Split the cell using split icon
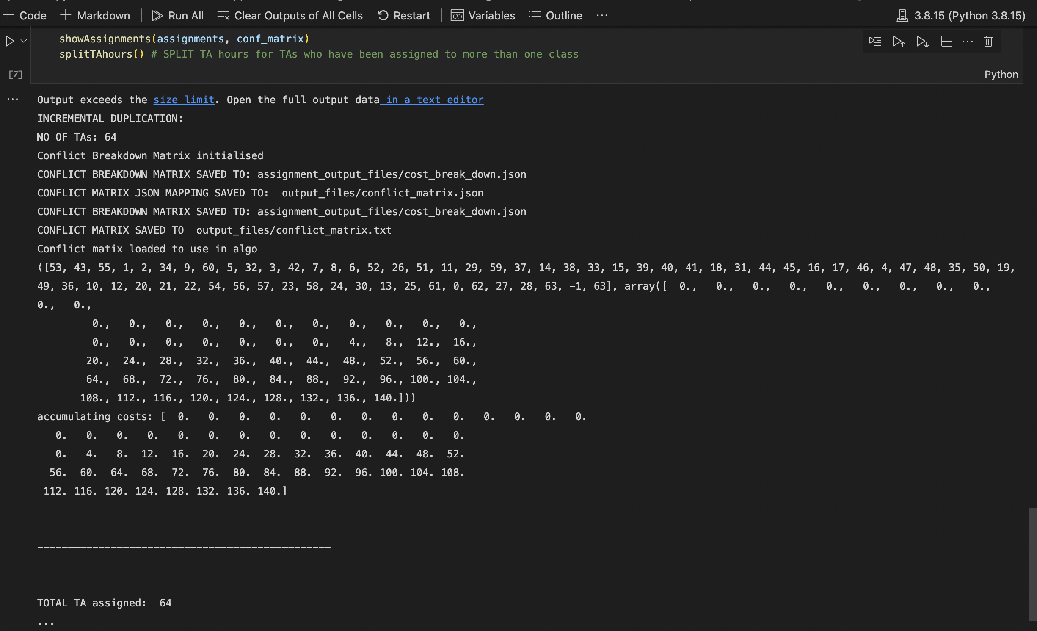This screenshot has width=1037, height=631. tap(947, 41)
